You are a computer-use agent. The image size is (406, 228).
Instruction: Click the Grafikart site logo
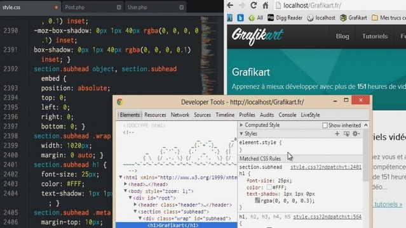(257, 36)
